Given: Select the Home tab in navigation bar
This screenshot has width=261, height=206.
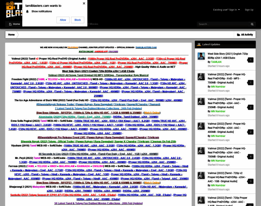Looking at the screenshot, I should coord(14,24).
